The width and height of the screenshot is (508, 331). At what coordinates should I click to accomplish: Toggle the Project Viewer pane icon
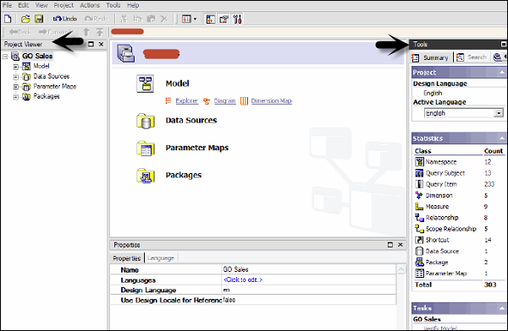[211, 19]
